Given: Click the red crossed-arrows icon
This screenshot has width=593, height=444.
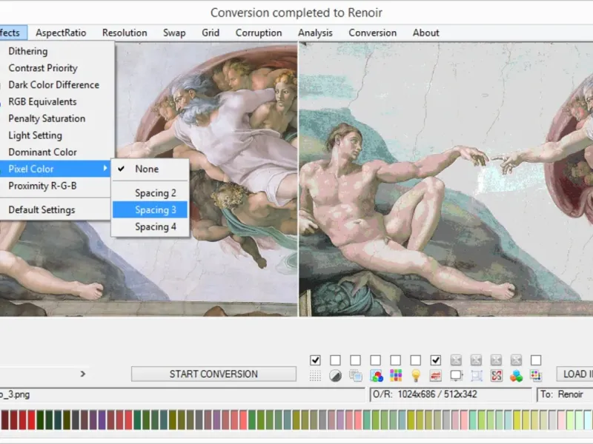Looking at the screenshot, I should tap(497, 376).
